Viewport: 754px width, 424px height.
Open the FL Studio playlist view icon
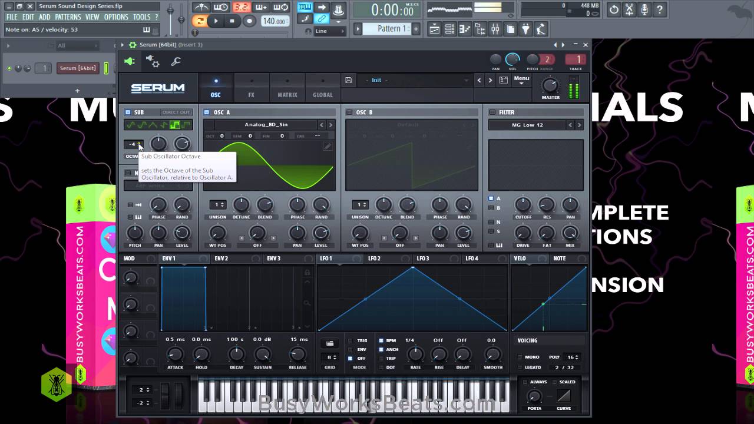(x=435, y=29)
